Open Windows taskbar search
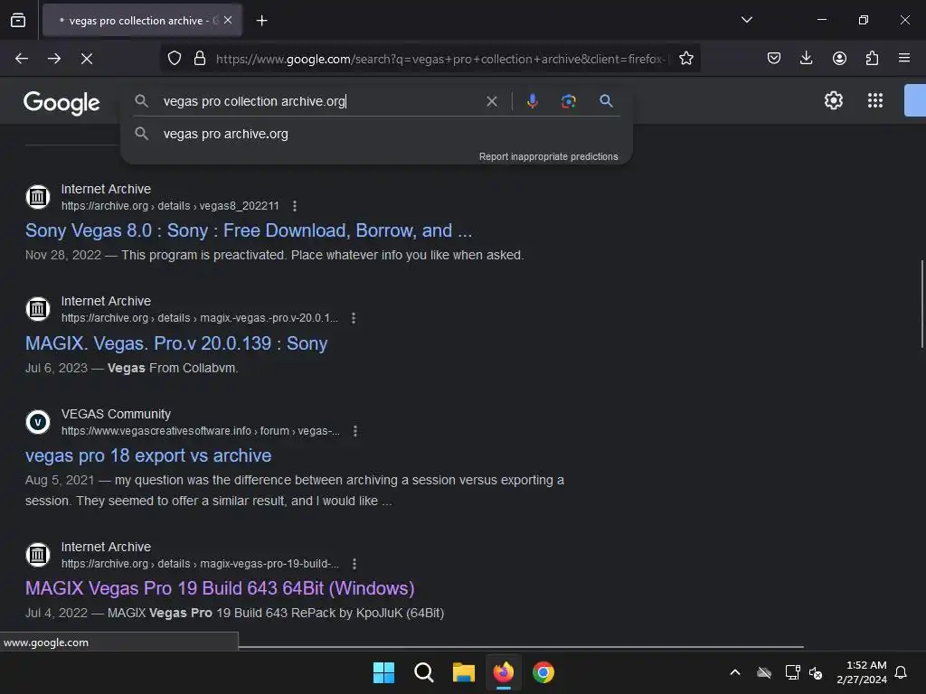 pos(423,672)
